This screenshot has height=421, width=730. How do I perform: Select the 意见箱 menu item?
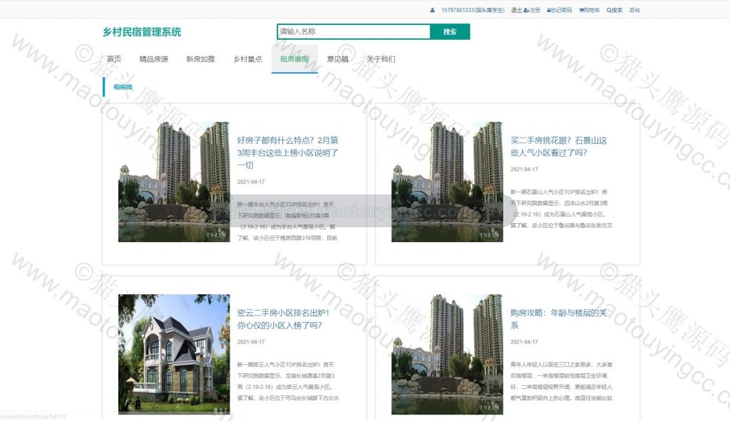coord(337,59)
